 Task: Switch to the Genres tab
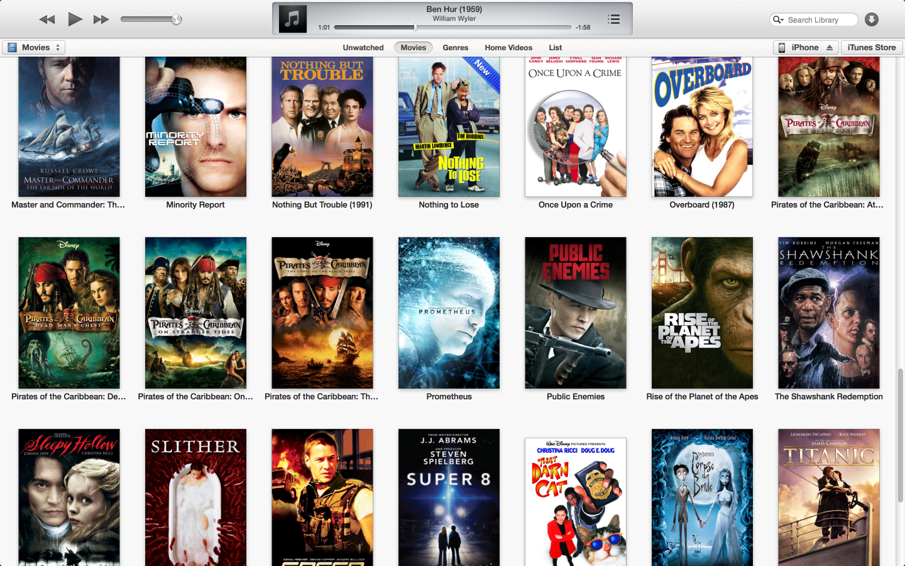[x=456, y=48]
